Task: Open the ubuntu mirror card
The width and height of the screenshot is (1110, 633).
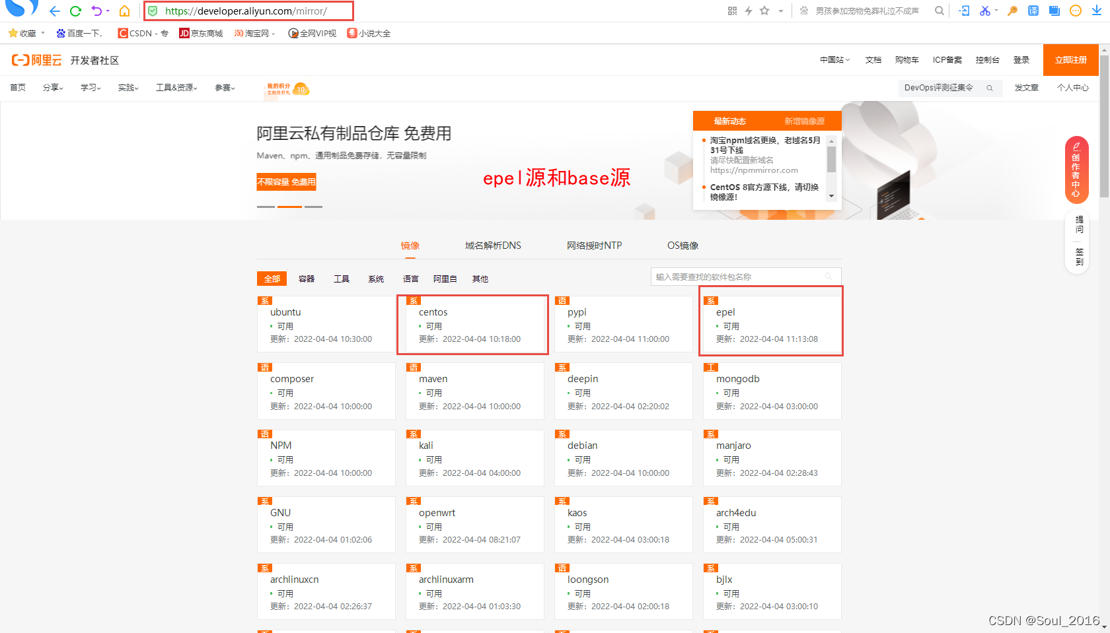Action: click(x=326, y=325)
